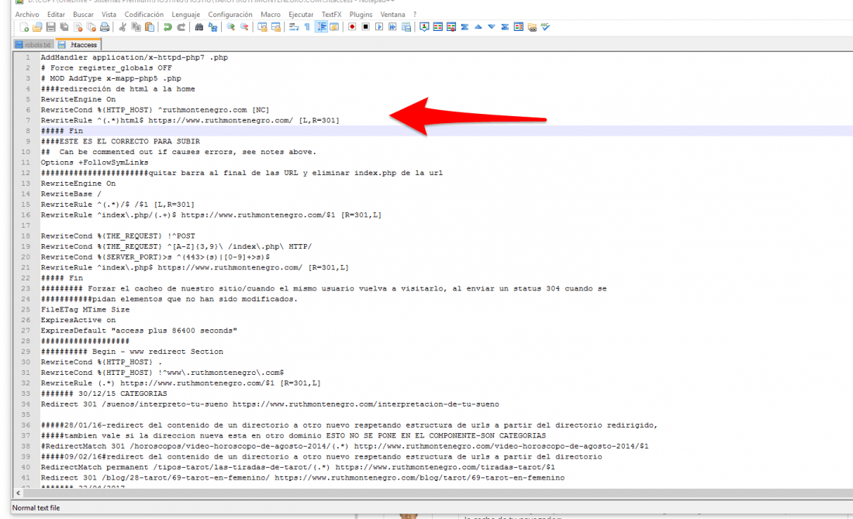Click the 'RewriteBase /' line

pyautogui.click(x=71, y=194)
